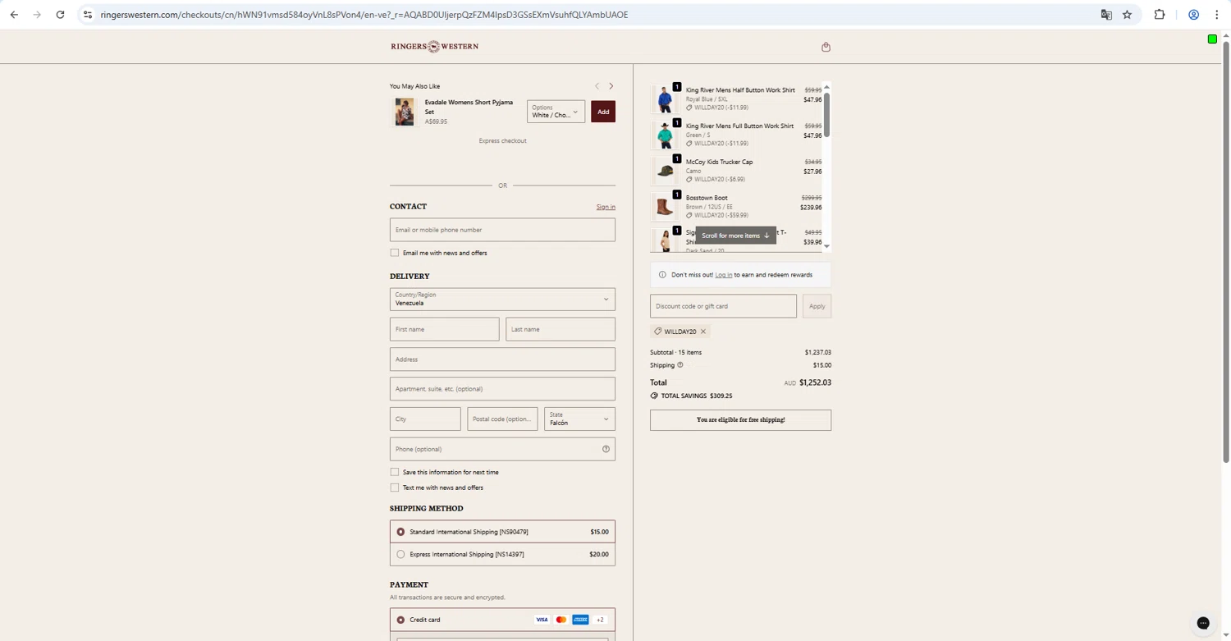The width and height of the screenshot is (1231, 641).
Task: Open the browser extensions icon
Action: tap(1159, 15)
